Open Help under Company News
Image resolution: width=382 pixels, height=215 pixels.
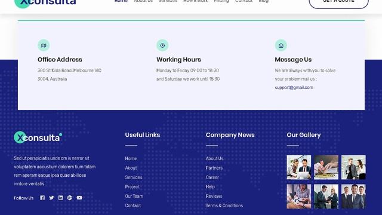(210, 187)
